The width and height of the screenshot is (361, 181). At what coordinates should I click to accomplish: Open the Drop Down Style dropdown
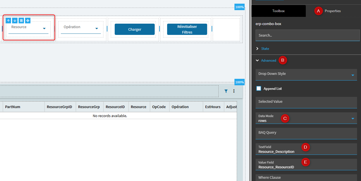pos(306,75)
